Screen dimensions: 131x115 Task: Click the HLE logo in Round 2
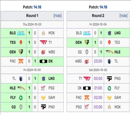click(x=110, y=52)
